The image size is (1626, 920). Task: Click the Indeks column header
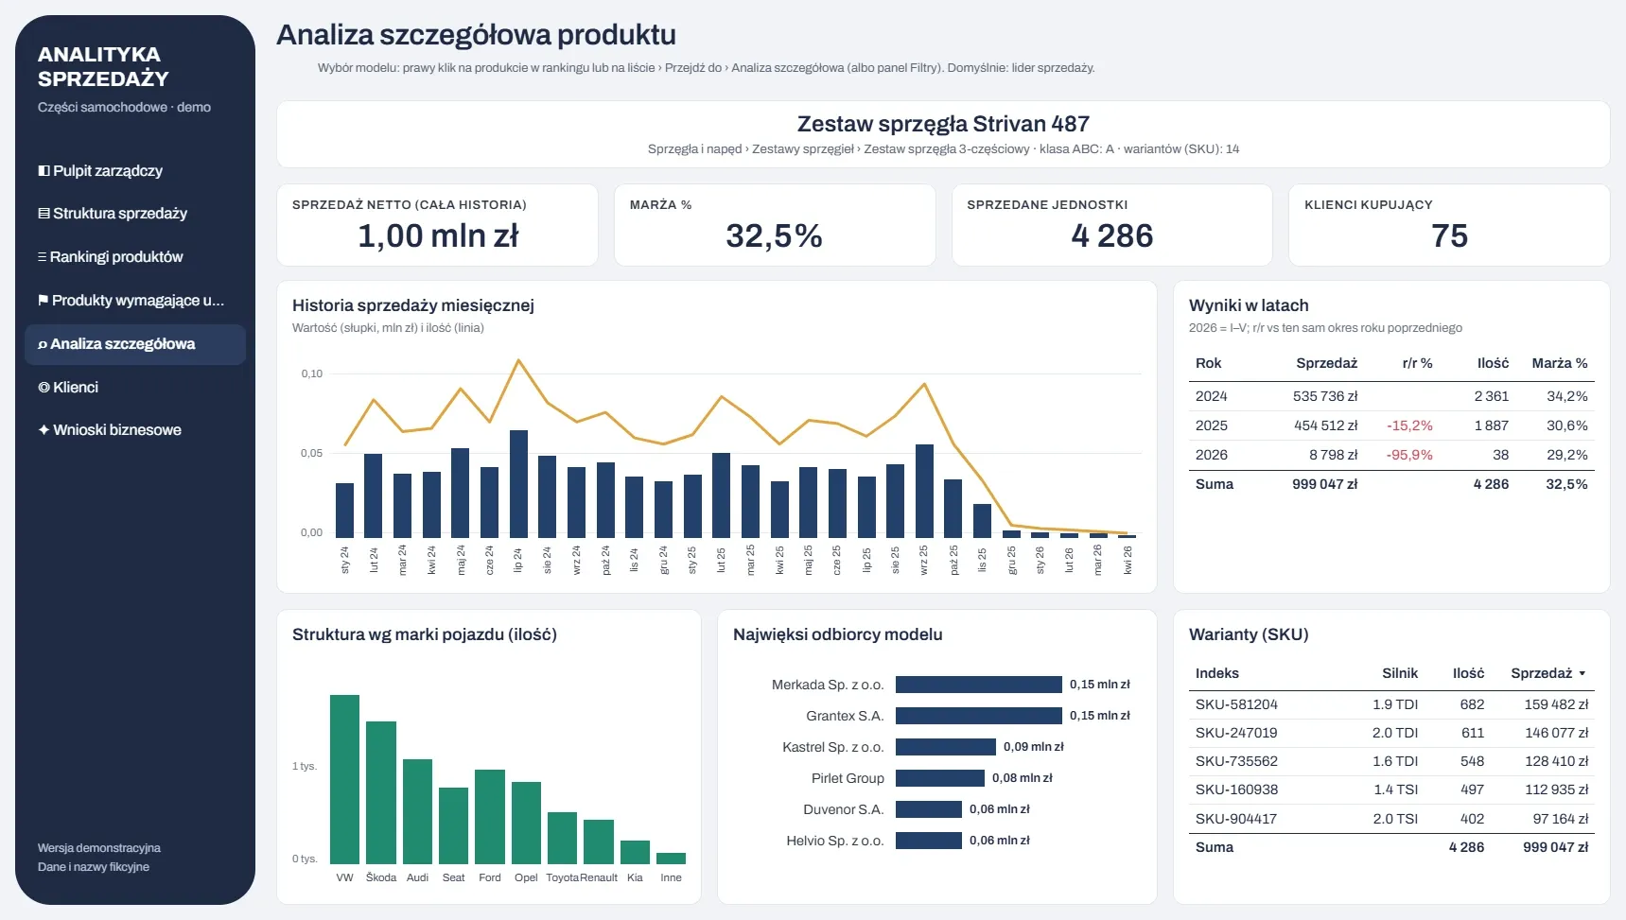1217,673
